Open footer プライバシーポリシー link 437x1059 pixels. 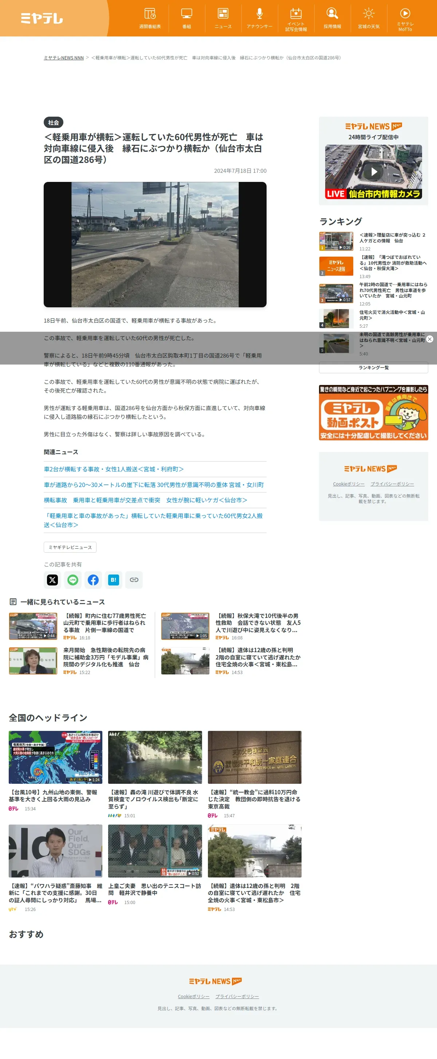tap(237, 997)
